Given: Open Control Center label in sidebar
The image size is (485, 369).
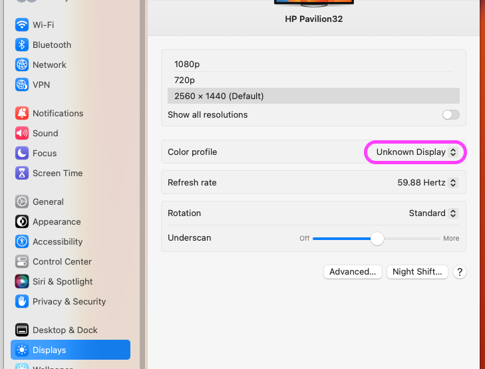Looking at the screenshot, I should [62, 262].
